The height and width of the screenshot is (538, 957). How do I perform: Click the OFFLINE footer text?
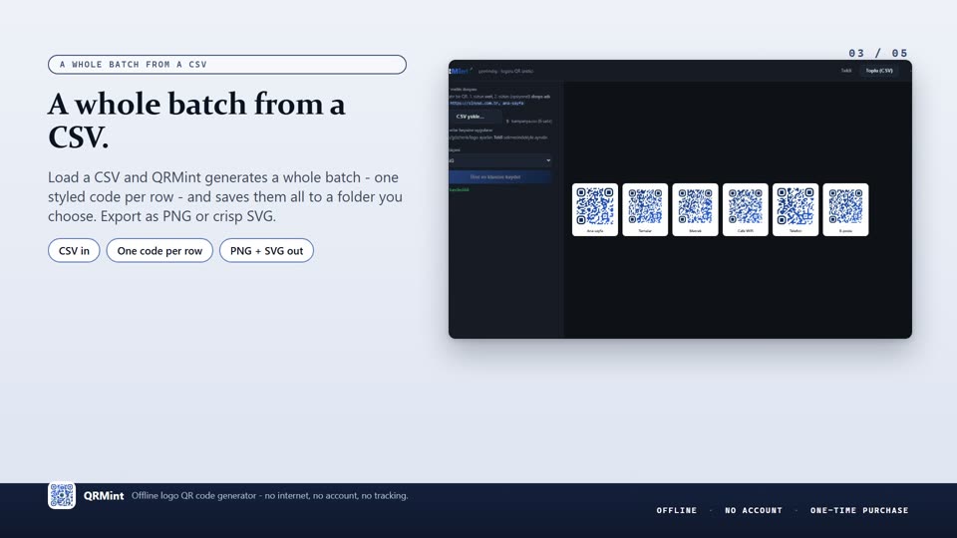(676, 510)
